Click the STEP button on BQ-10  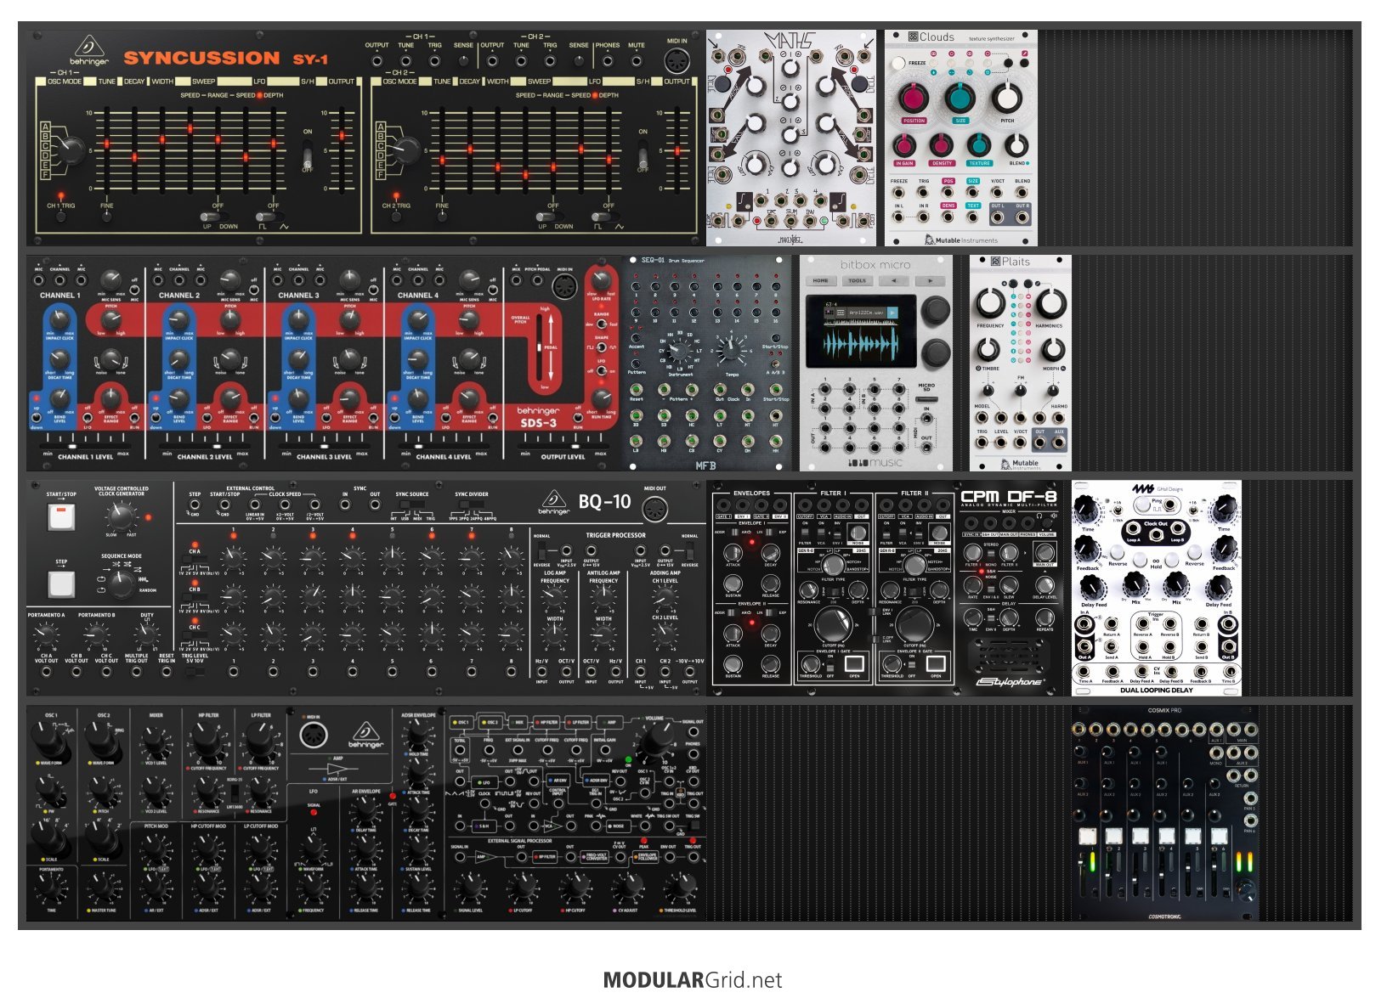(x=61, y=584)
